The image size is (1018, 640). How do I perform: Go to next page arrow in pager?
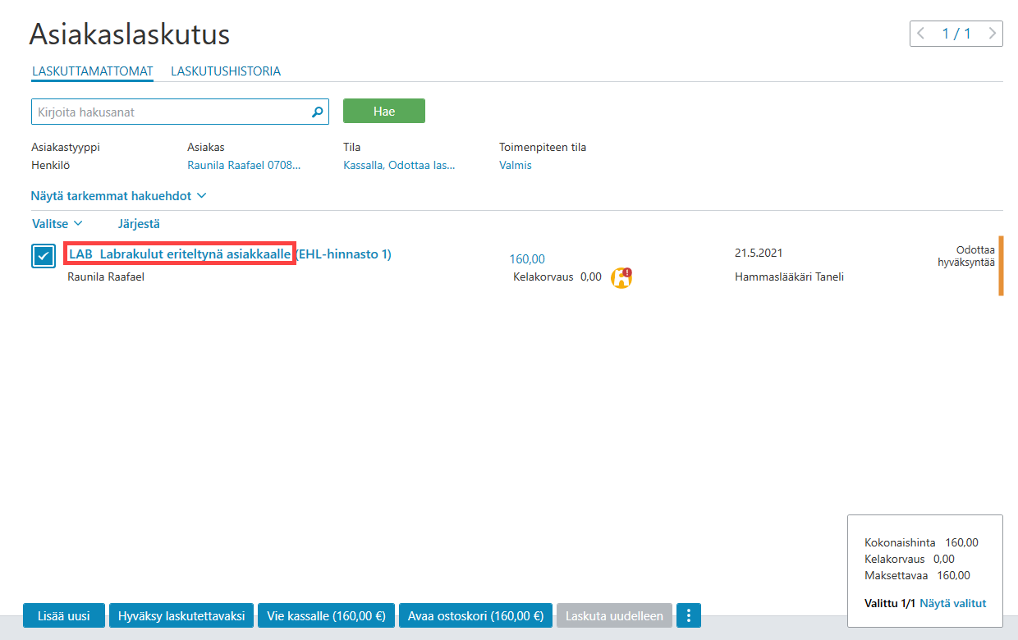[993, 34]
